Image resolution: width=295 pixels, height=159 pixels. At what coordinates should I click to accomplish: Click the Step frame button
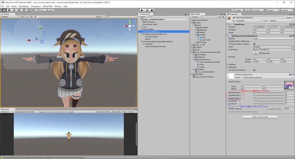point(152,10)
